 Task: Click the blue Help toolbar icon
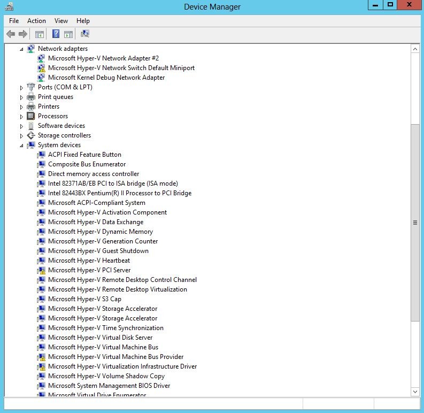click(x=56, y=34)
